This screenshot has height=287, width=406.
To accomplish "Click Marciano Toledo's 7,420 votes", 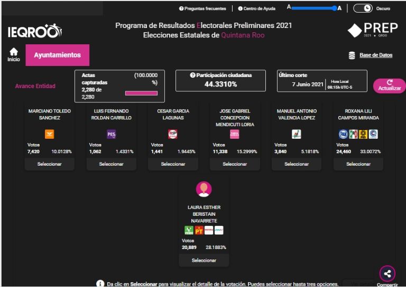I will [x=33, y=151].
